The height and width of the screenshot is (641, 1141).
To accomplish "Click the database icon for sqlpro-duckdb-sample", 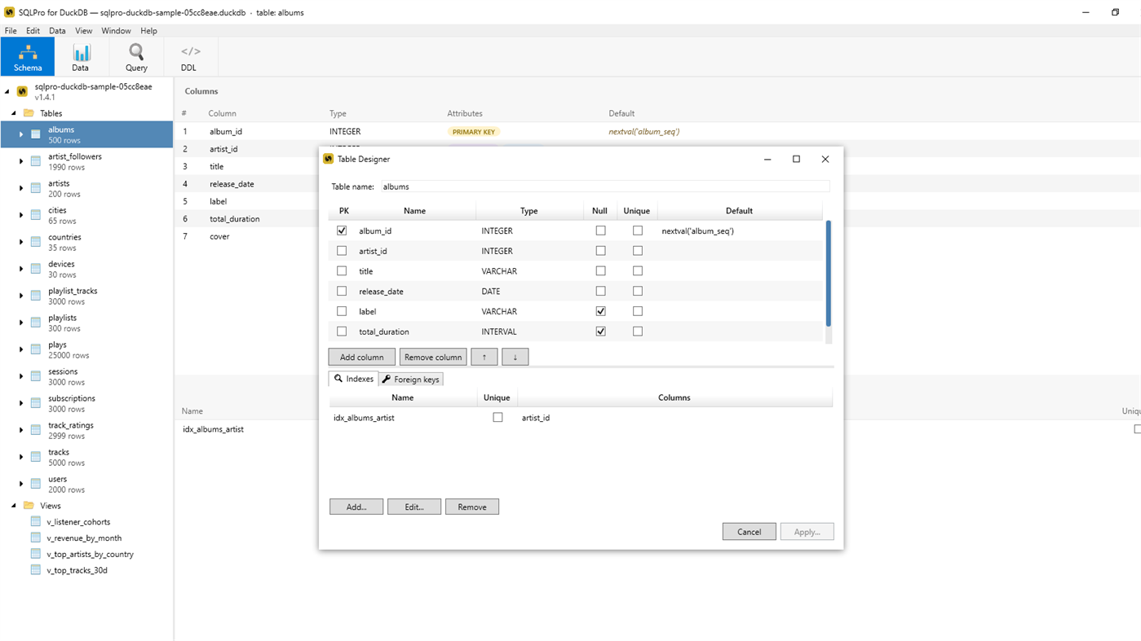I will coord(22,91).
